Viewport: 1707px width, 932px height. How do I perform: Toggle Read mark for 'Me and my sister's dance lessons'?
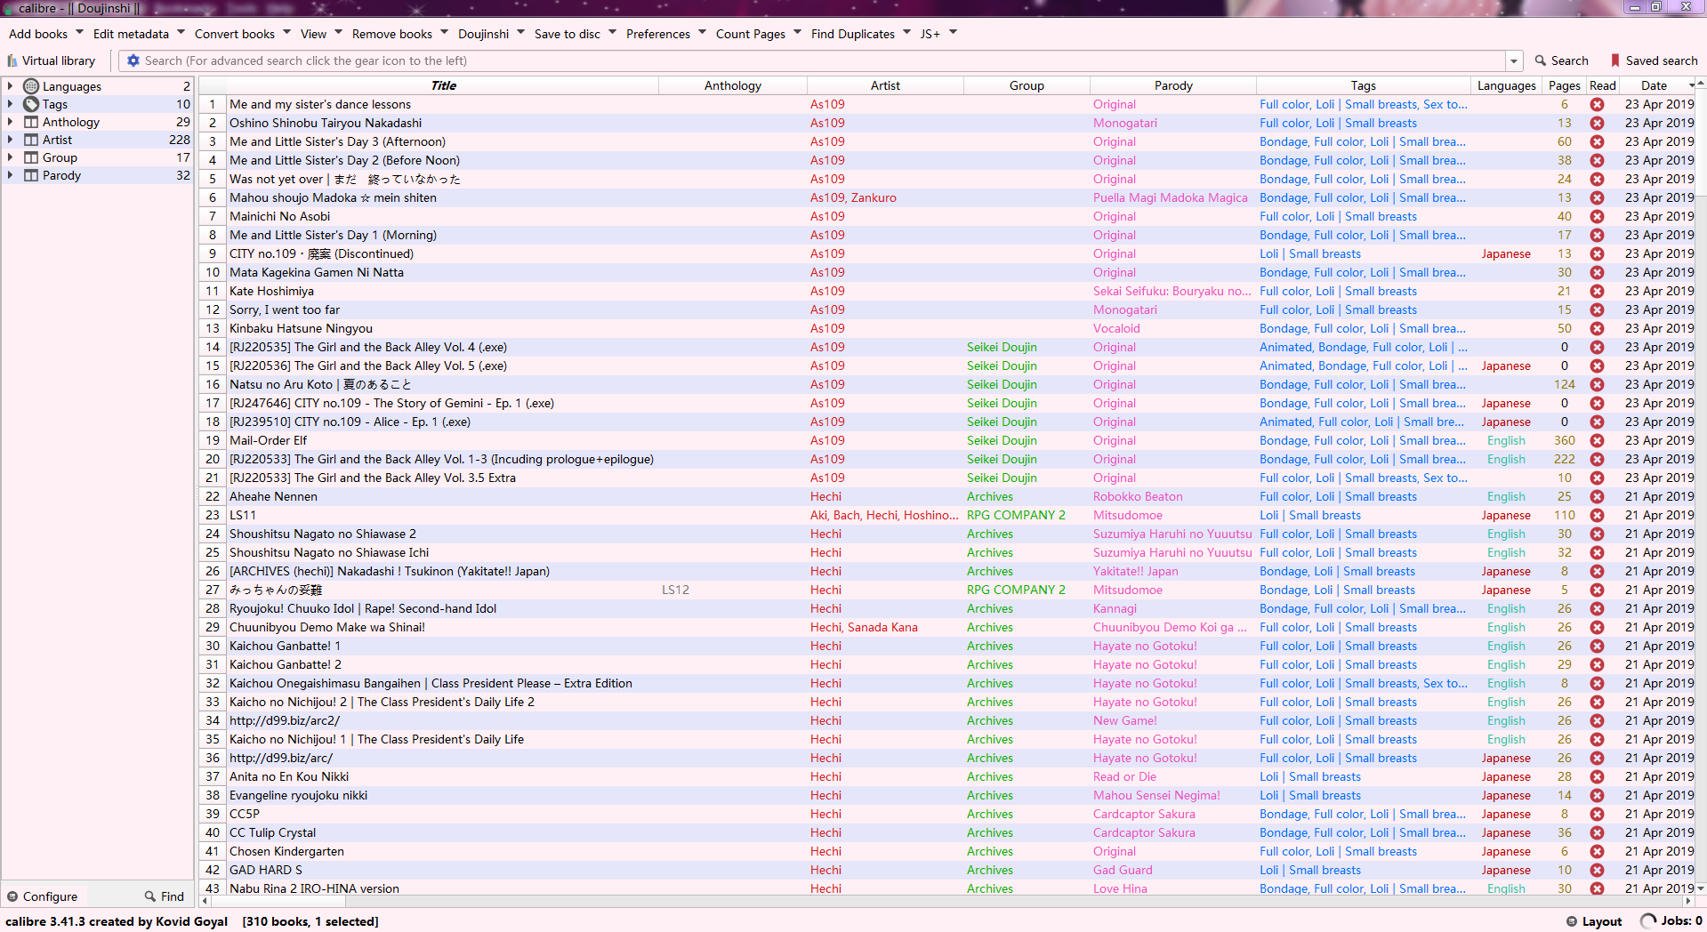click(1598, 104)
